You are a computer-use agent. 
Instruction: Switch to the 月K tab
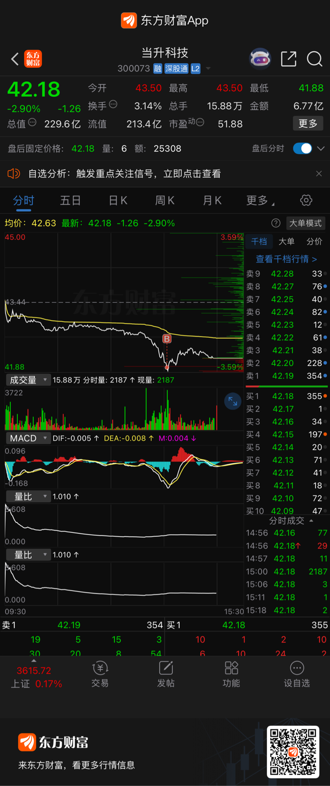(x=212, y=201)
